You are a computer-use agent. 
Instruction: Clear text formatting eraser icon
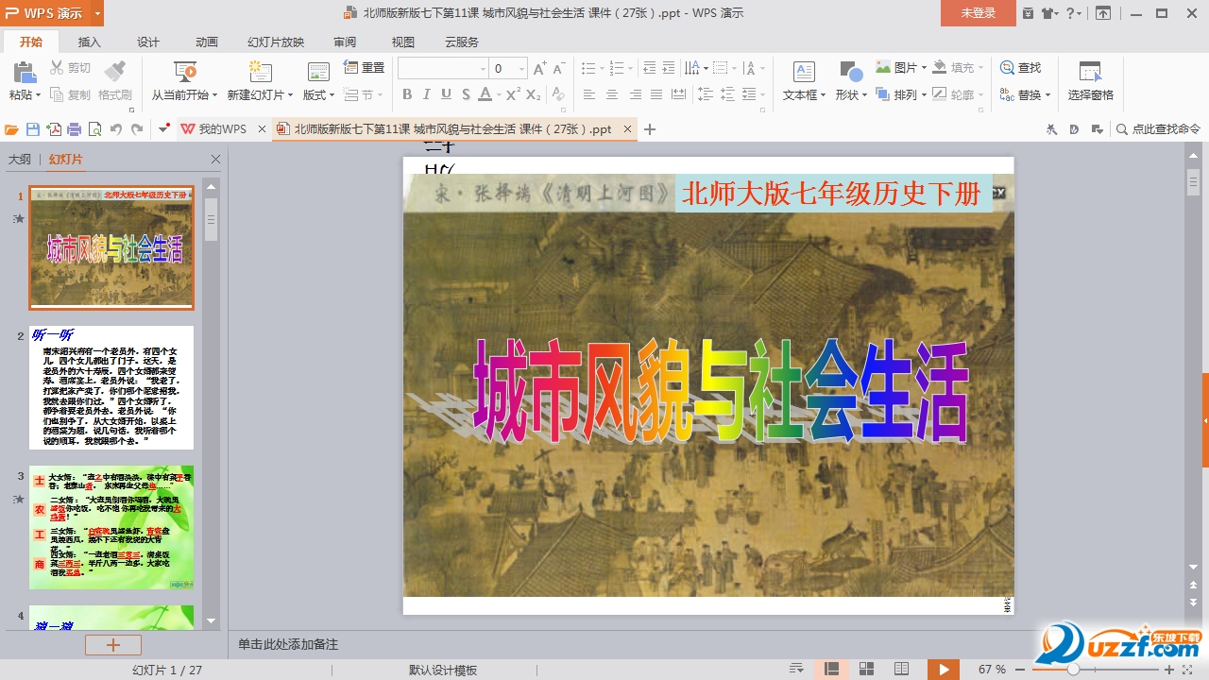click(x=558, y=94)
